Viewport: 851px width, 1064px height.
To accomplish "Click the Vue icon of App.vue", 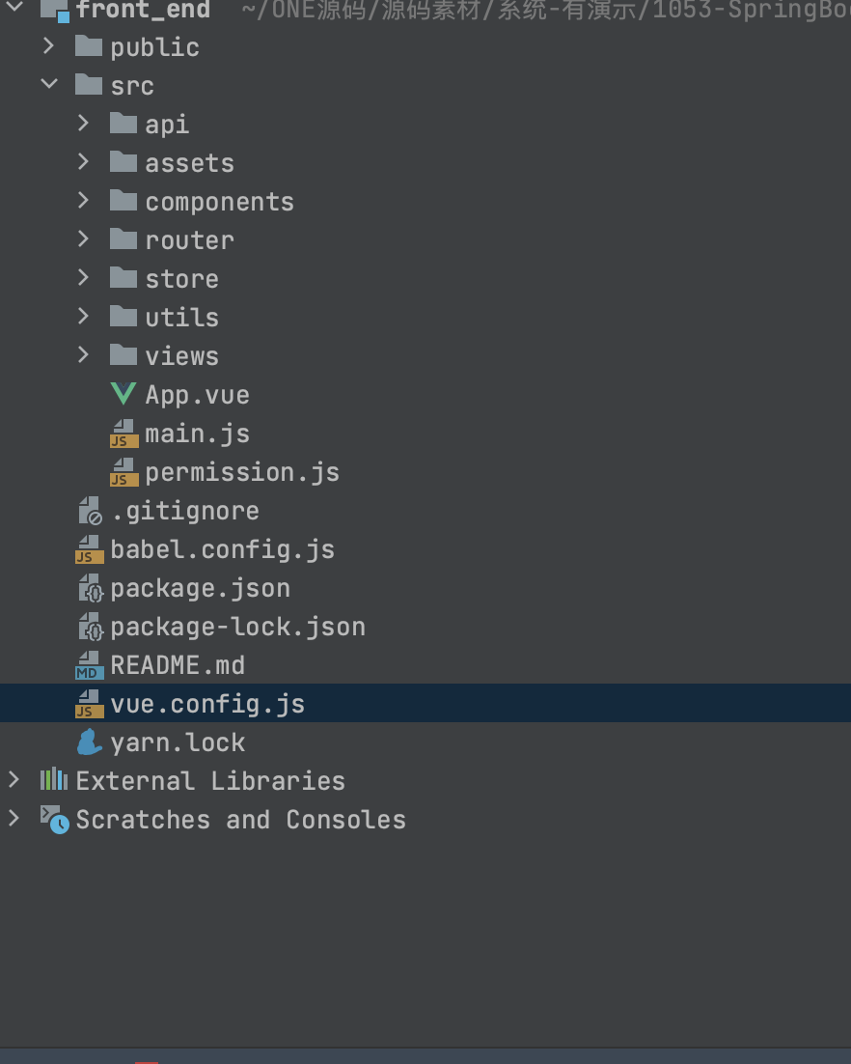I will tap(124, 394).
